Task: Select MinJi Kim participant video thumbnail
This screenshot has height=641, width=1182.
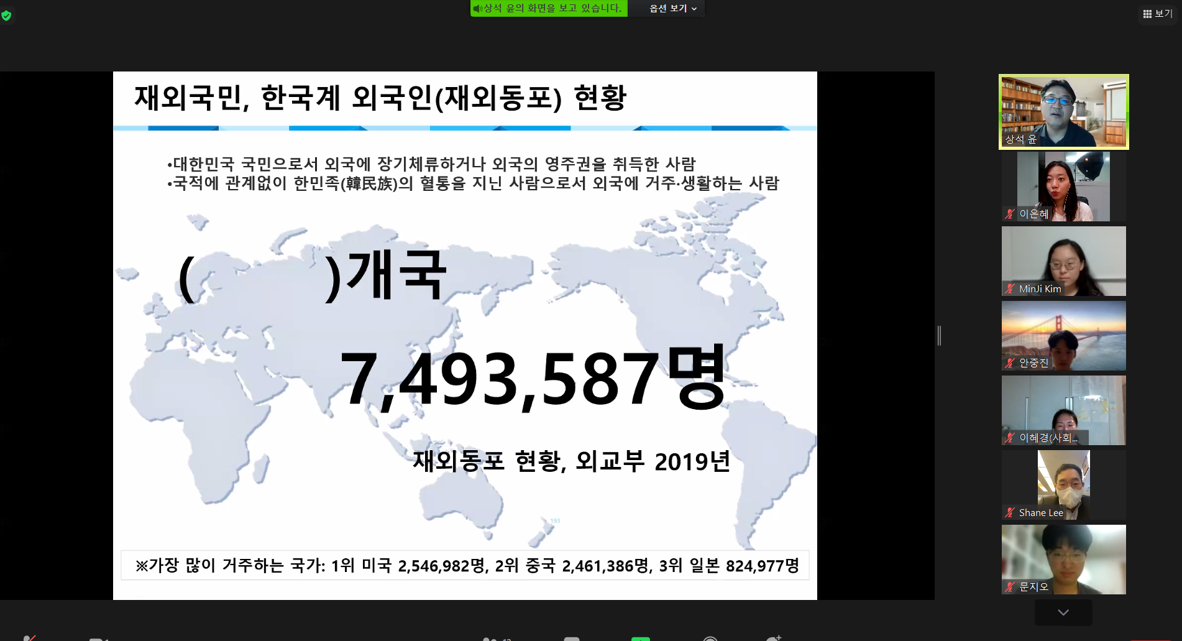Action: click(x=1063, y=261)
